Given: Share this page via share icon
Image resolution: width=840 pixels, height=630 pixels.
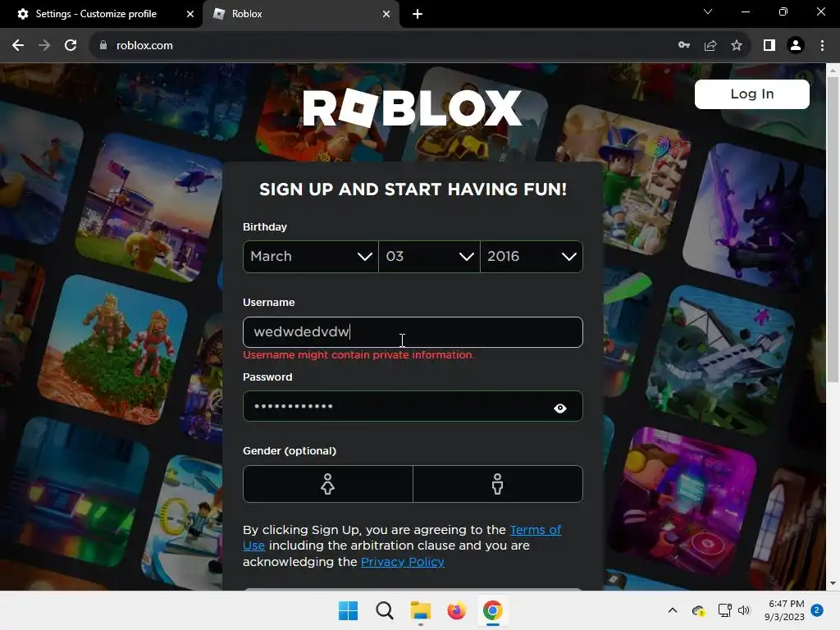Looking at the screenshot, I should (710, 46).
